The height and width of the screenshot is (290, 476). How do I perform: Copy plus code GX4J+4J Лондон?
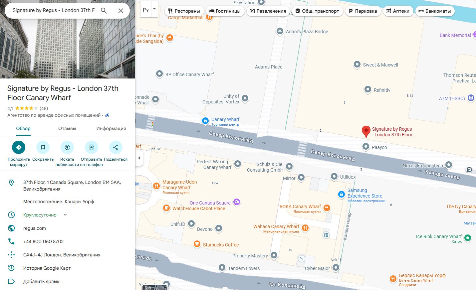(62, 255)
